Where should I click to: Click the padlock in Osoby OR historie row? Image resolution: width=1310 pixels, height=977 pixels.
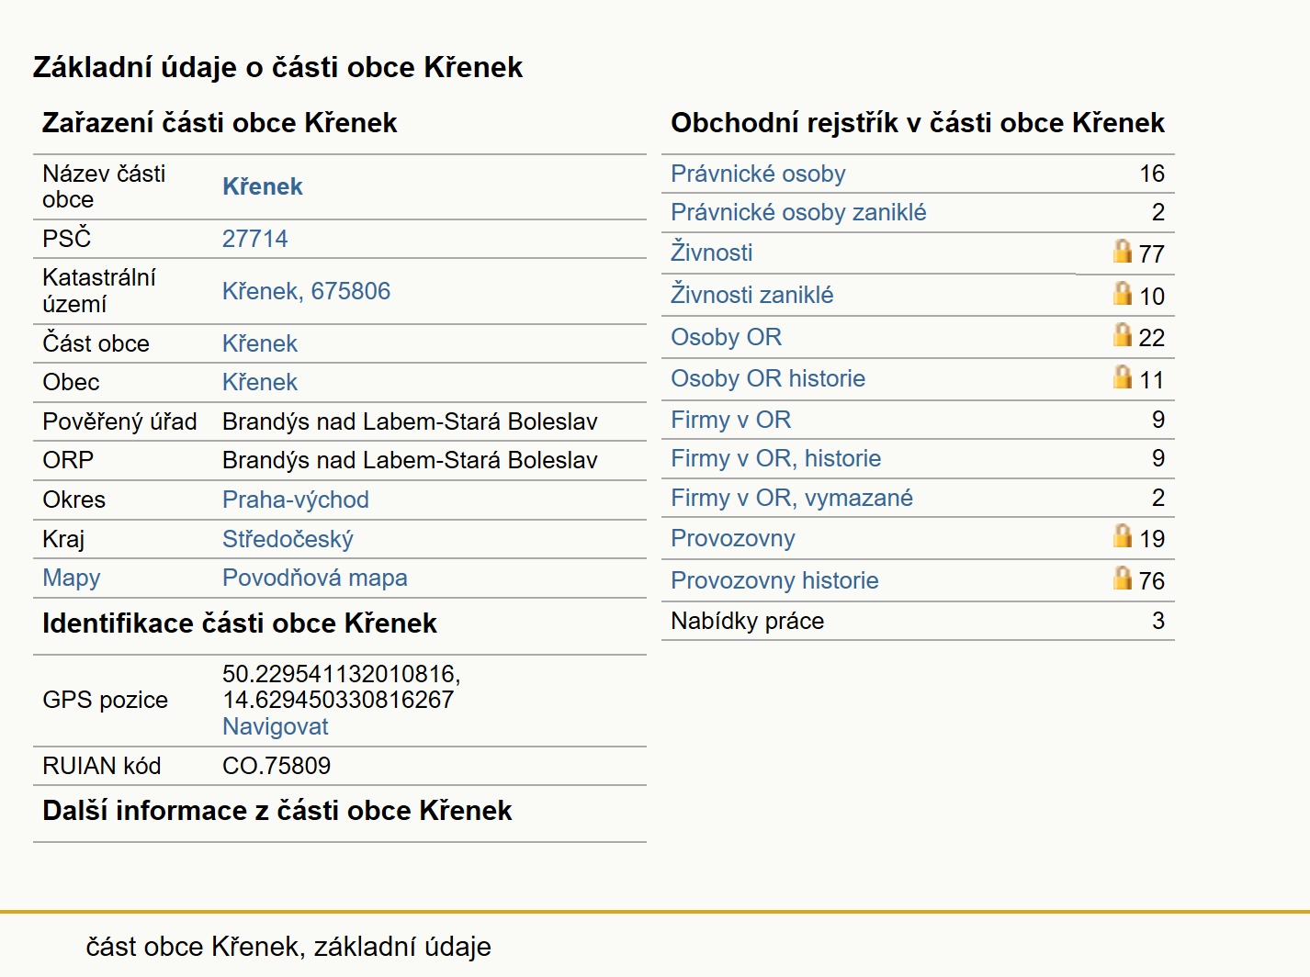point(1122,376)
